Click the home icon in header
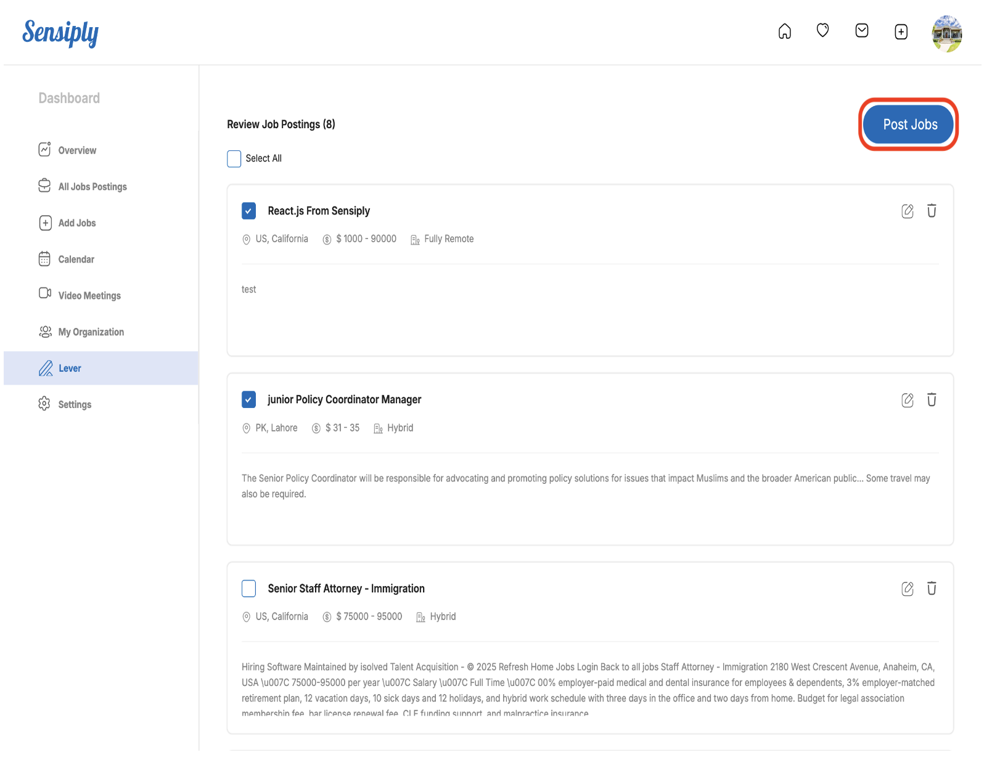This screenshot has height=768, width=984. [x=784, y=31]
